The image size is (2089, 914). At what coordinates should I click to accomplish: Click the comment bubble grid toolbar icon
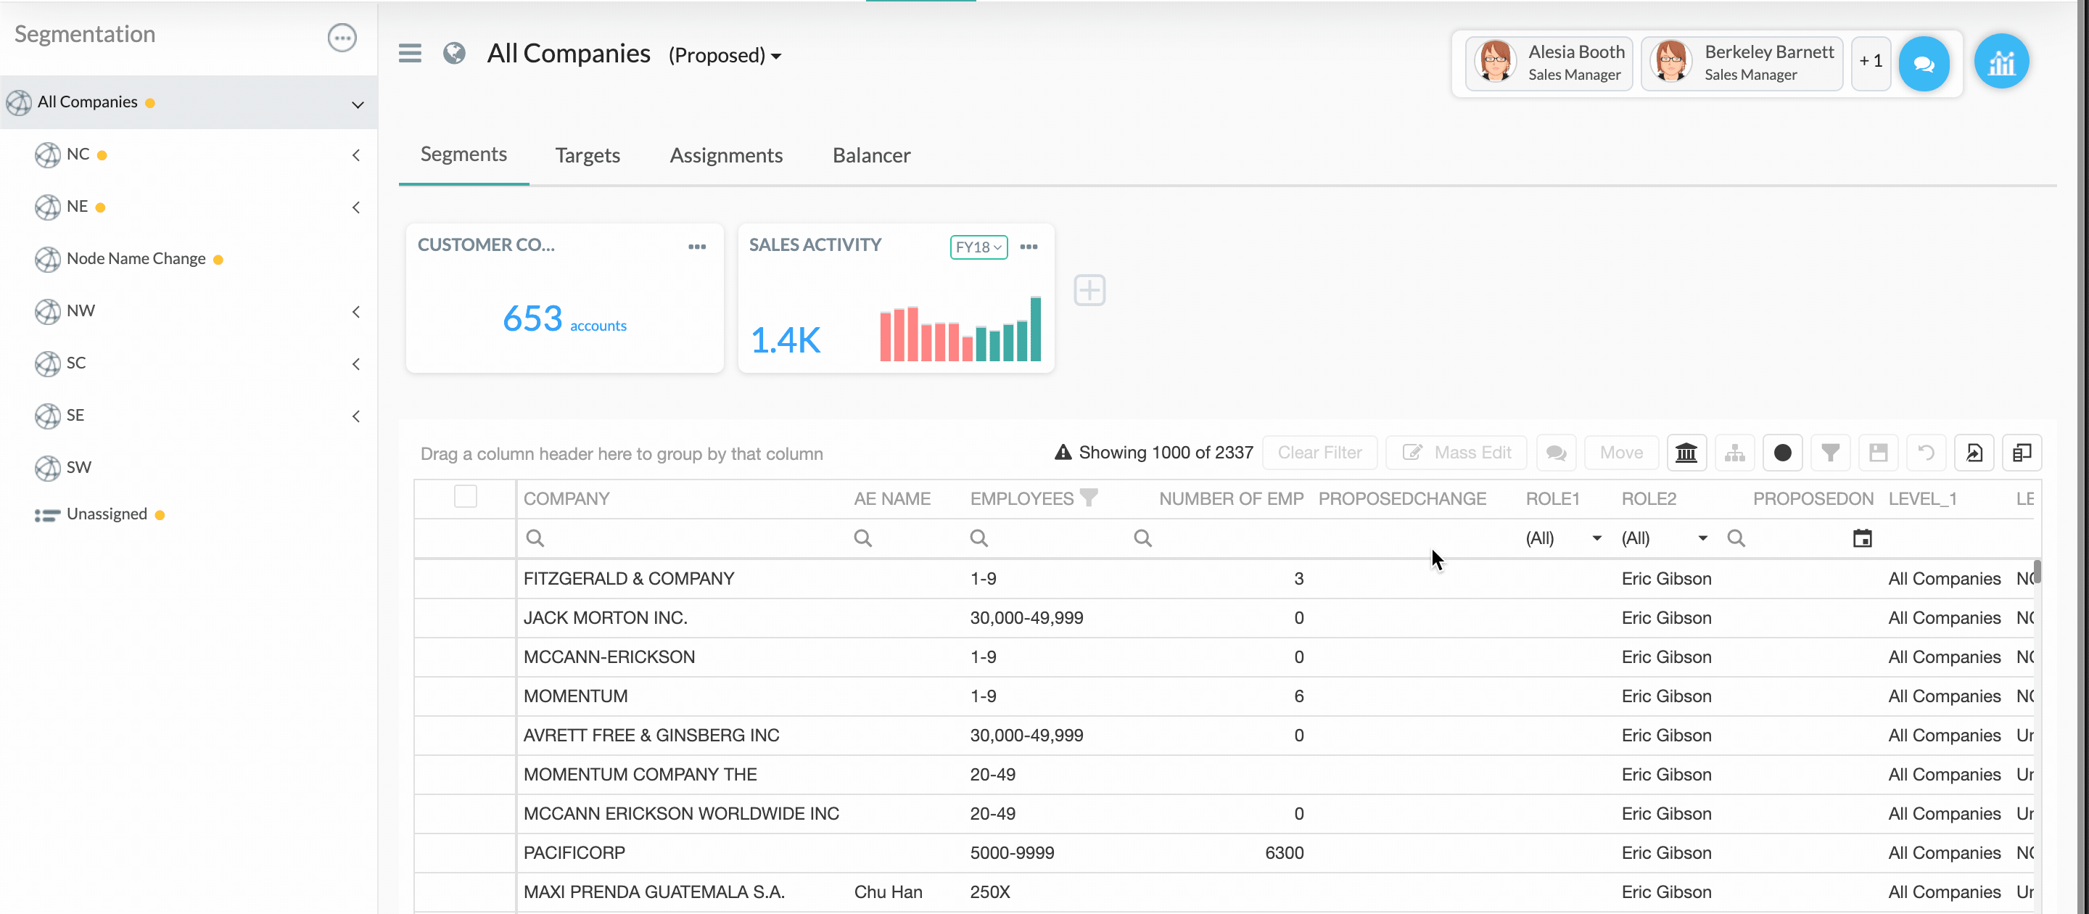(1555, 453)
